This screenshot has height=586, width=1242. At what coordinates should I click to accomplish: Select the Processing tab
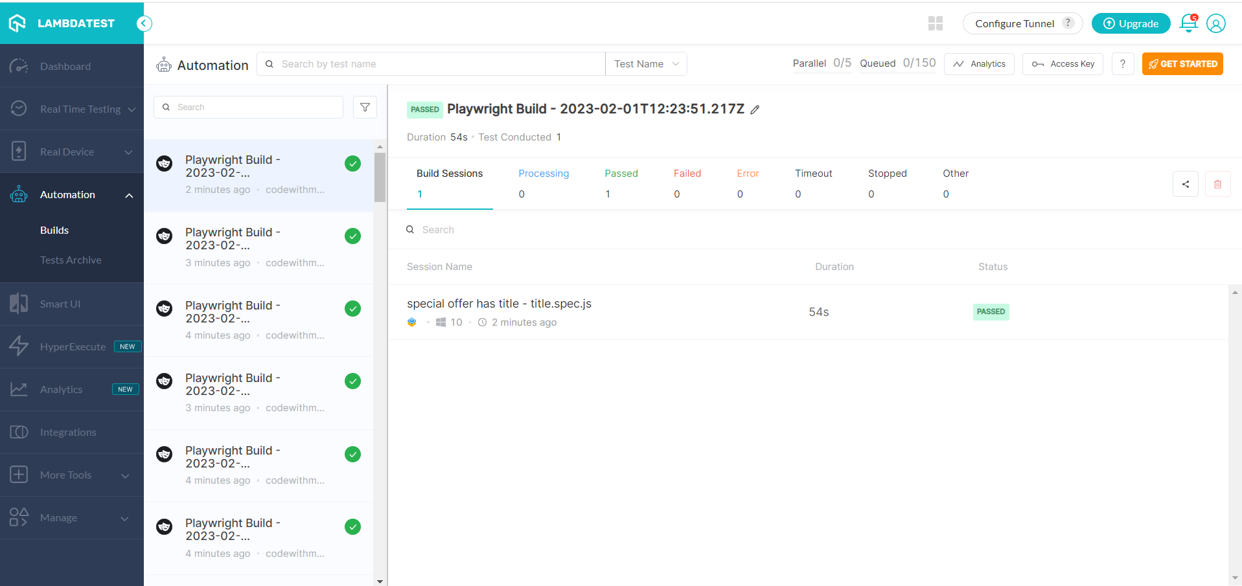click(x=544, y=183)
